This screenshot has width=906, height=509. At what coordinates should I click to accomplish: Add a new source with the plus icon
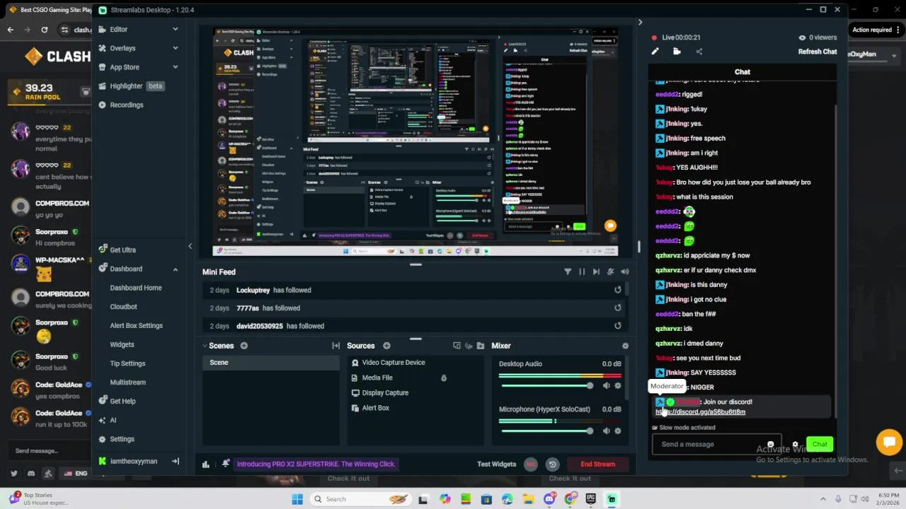click(x=386, y=346)
